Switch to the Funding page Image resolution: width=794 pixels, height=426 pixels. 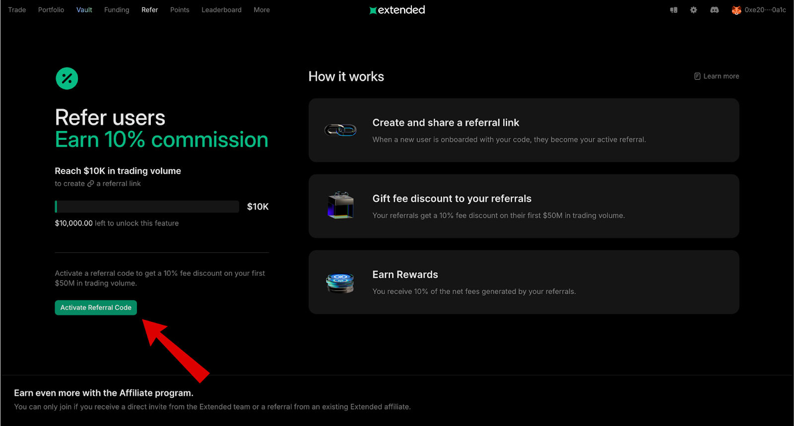pyautogui.click(x=117, y=10)
